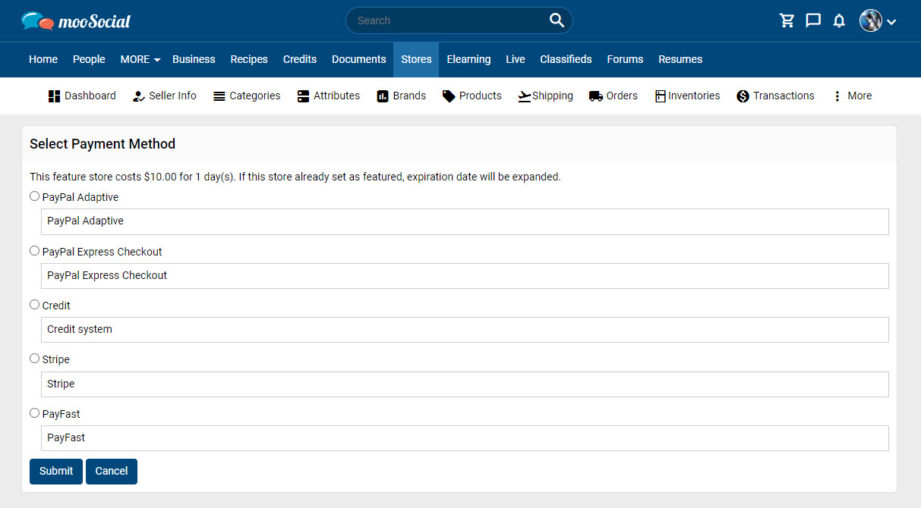Screen dimensions: 921x508
Task: Open the Business section
Action: pos(194,59)
